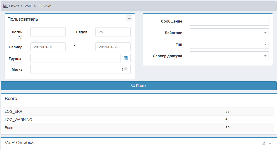277x150 pixels.
Task: Click the Группа text field
Action: [75, 58]
